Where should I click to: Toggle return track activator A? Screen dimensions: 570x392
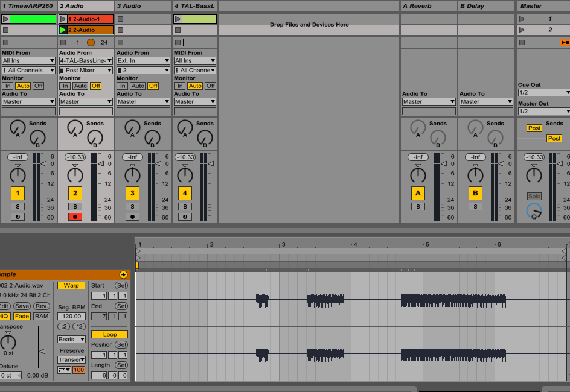coord(418,193)
